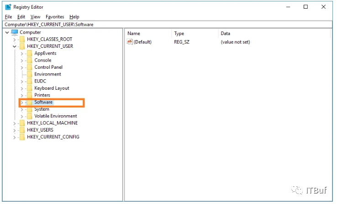Image resolution: width=337 pixels, height=204 pixels.
Task: Select the Printers key label
Action: (42, 95)
